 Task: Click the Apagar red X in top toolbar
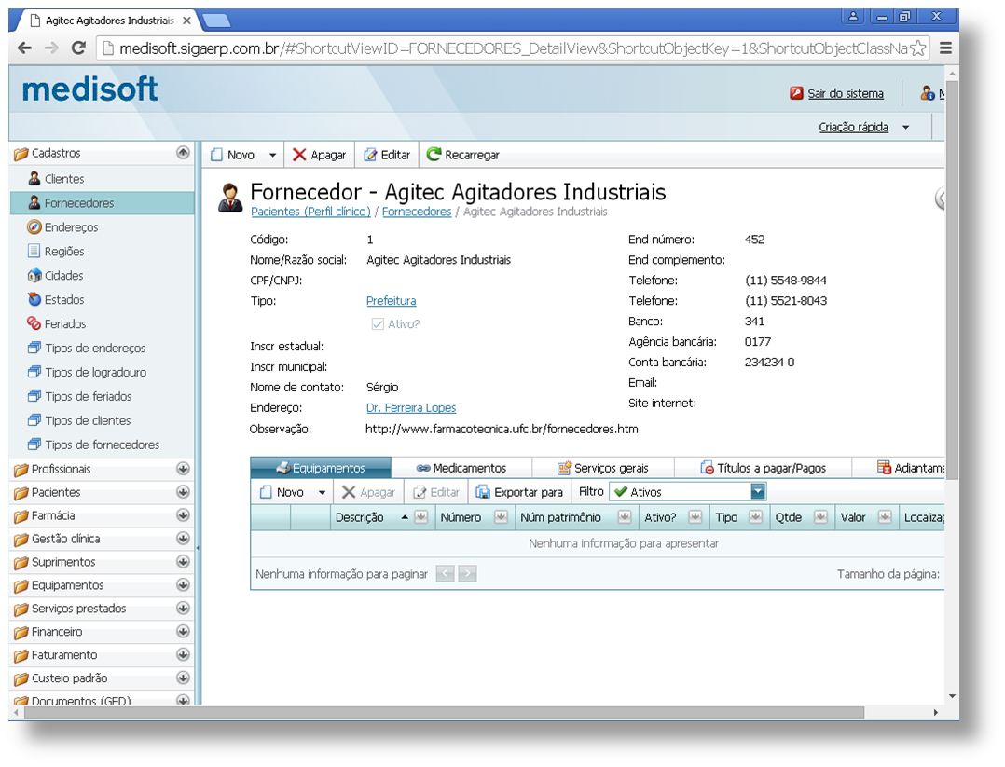click(319, 155)
